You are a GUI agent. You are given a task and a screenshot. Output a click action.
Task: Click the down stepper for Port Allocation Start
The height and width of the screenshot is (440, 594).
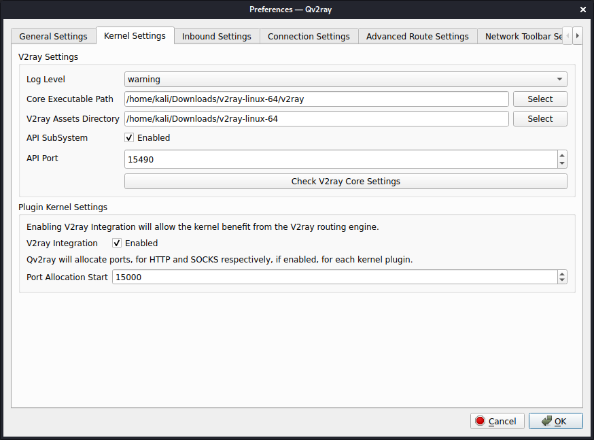pos(562,280)
